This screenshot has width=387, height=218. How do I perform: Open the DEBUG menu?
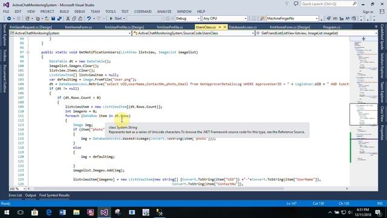[79, 12]
